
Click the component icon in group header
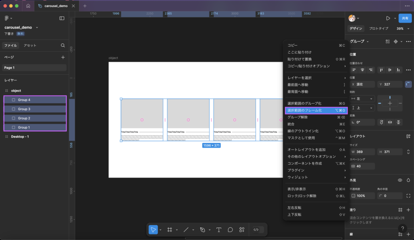(395, 42)
